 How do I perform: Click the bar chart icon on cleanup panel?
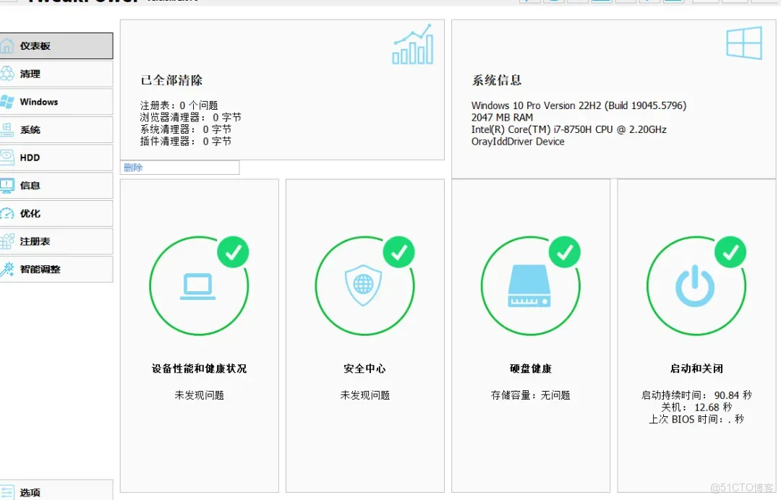tap(412, 45)
